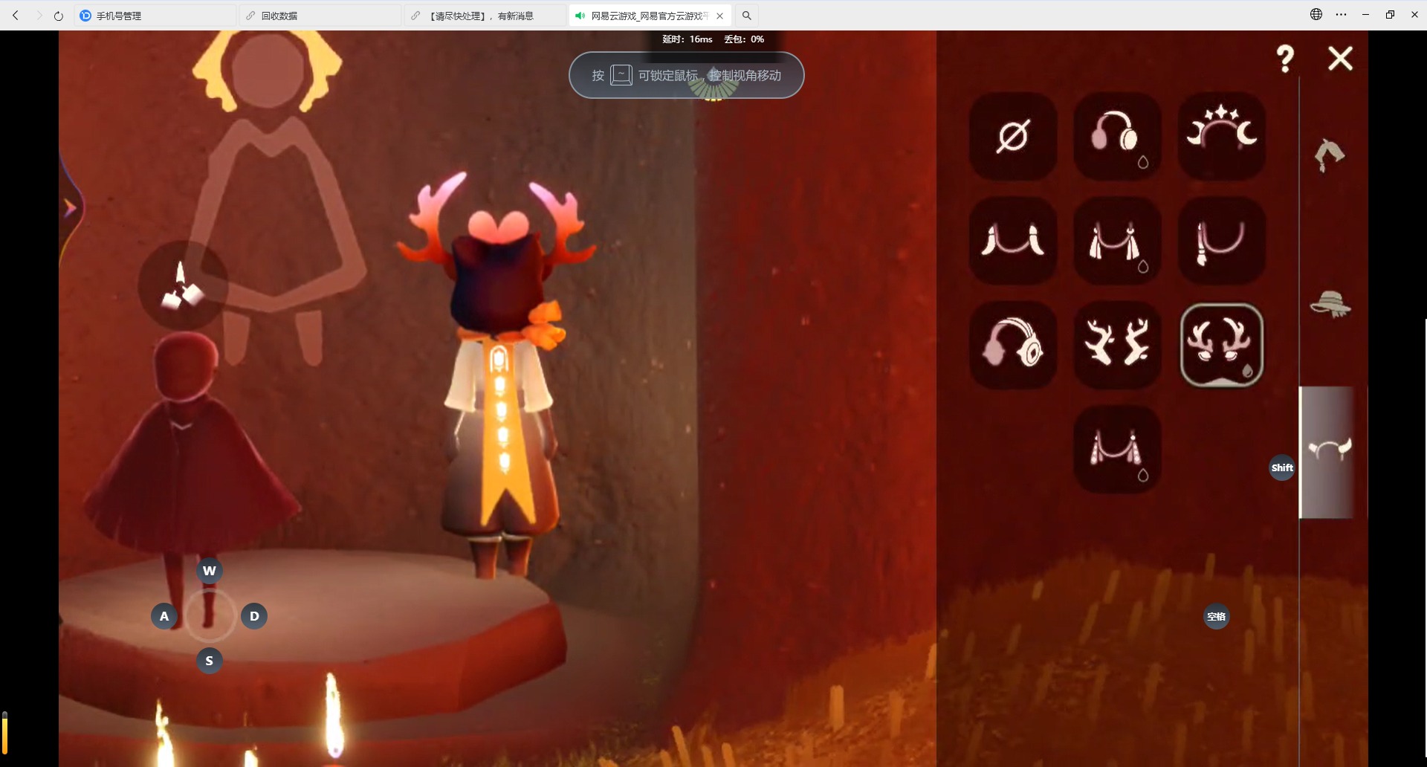Open the 【请尽快处理】，有新消息 tab
Screen dimensions: 1427x767
coord(485,16)
